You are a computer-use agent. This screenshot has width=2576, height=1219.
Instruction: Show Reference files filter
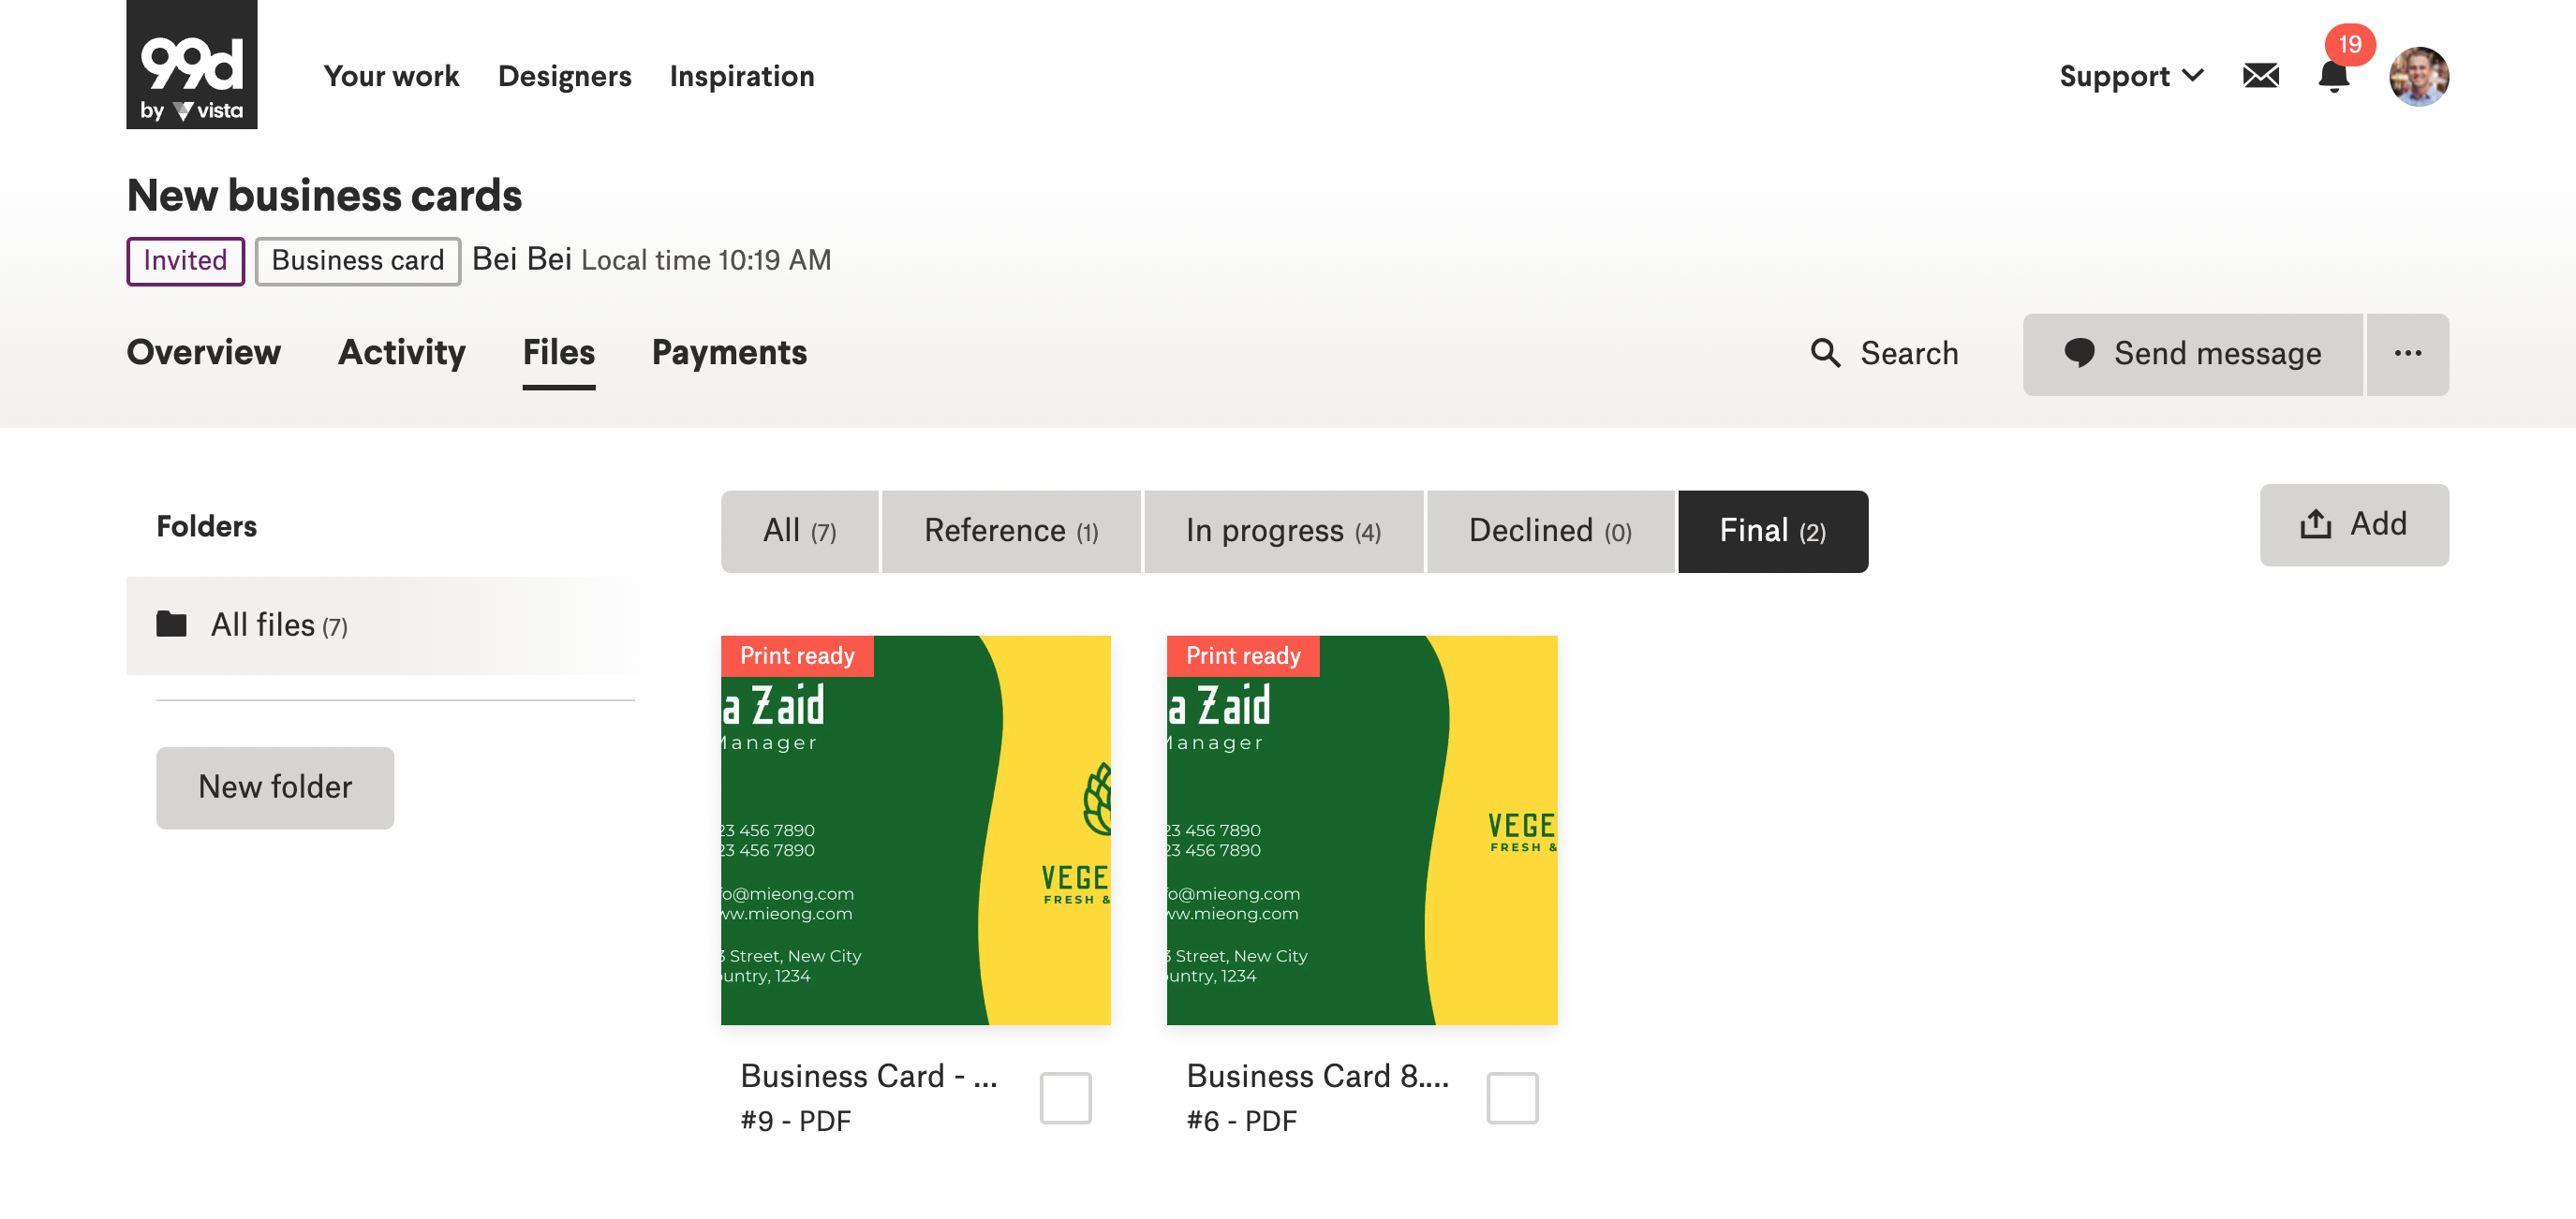click(x=1010, y=531)
